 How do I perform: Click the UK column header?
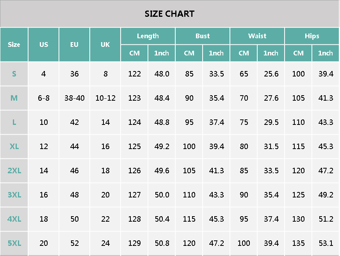coord(105,44)
